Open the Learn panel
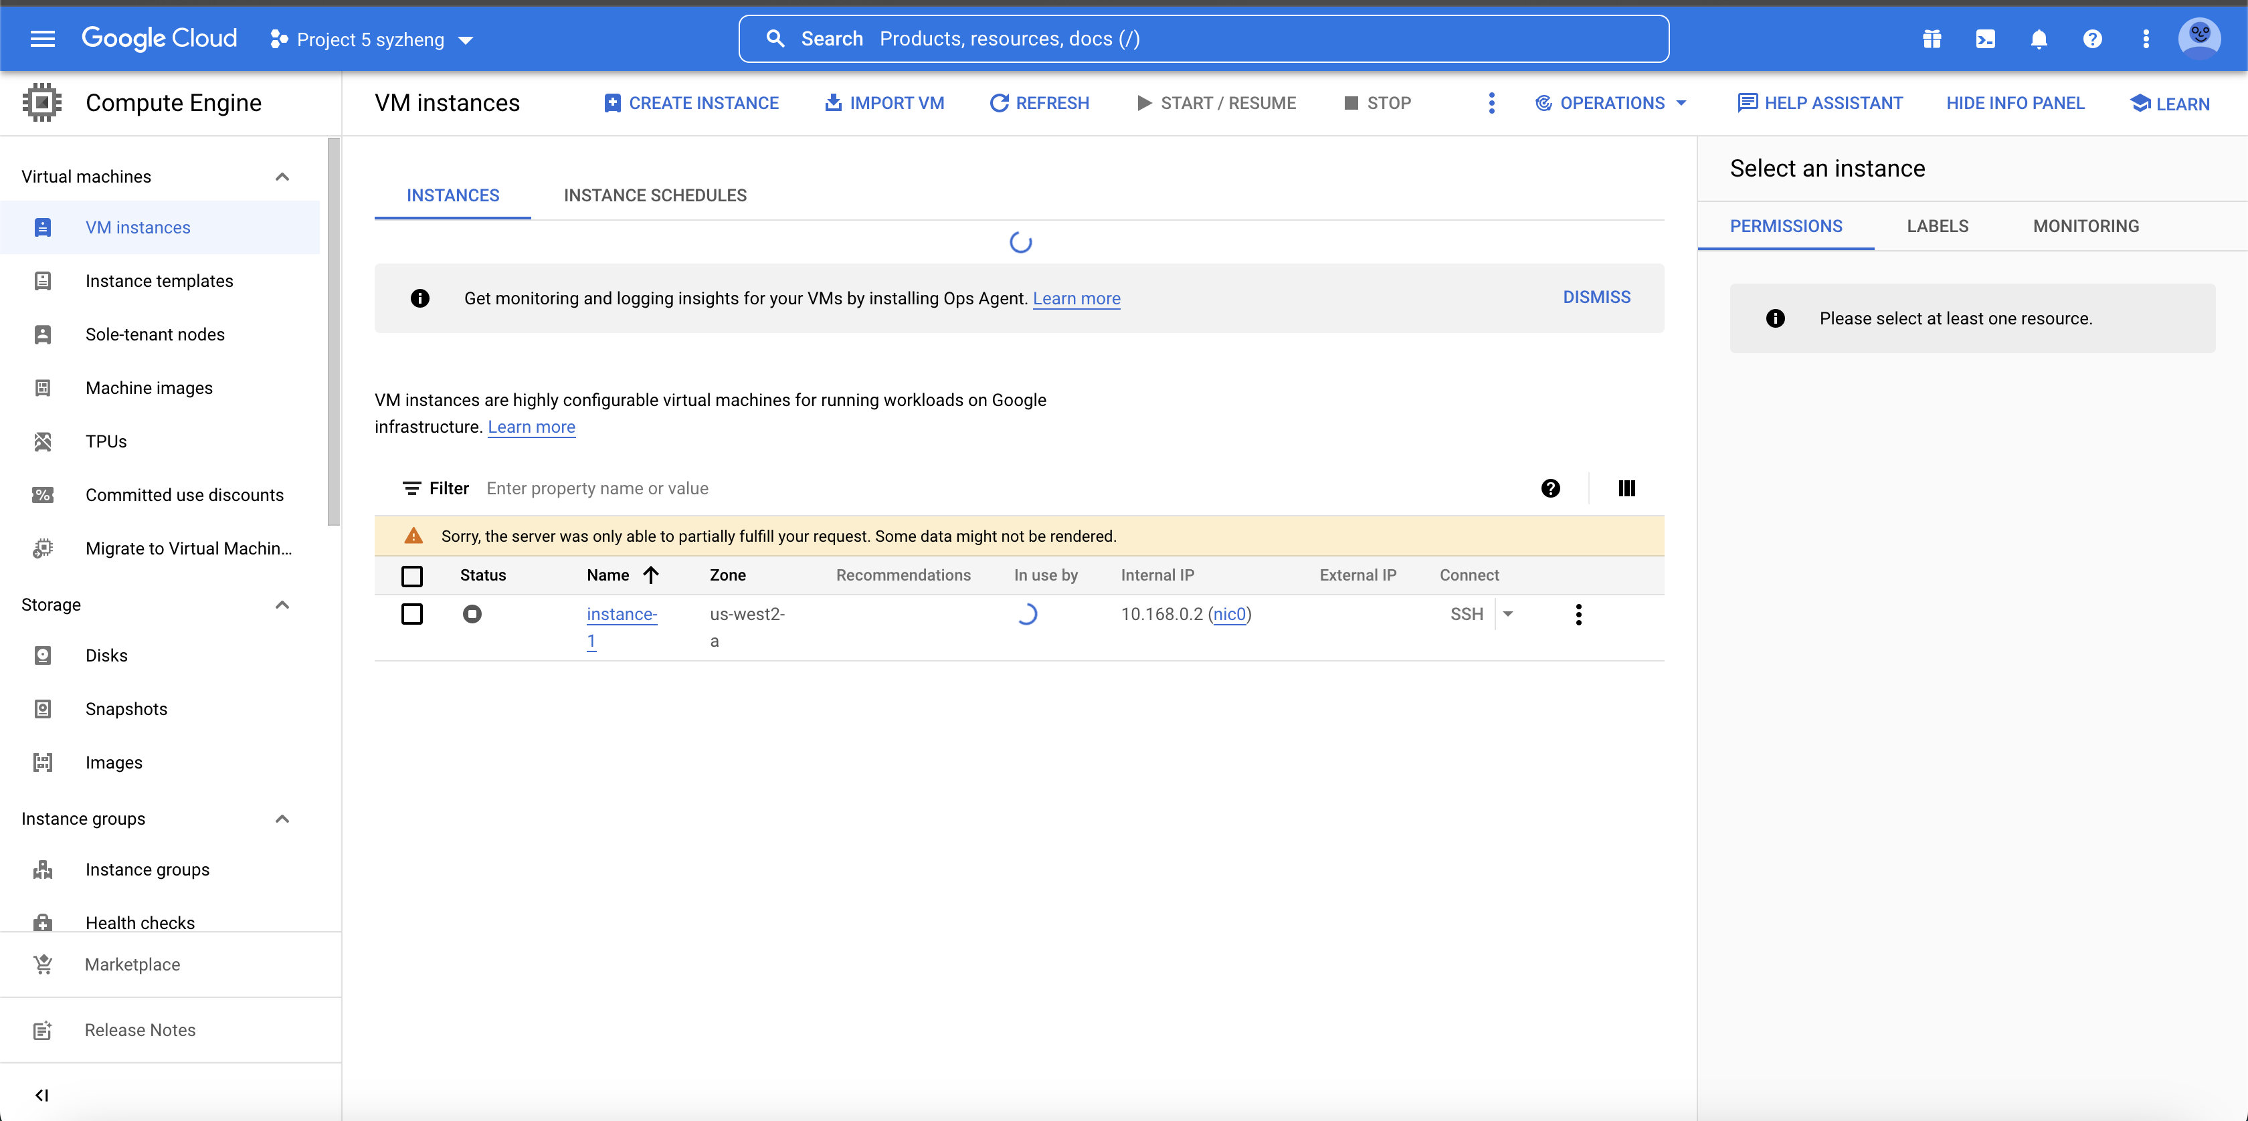 click(x=2170, y=104)
